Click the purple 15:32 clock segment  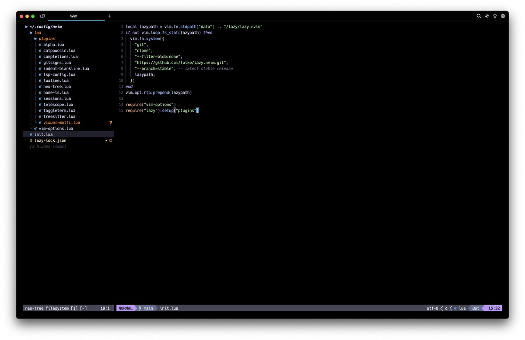(x=493, y=308)
